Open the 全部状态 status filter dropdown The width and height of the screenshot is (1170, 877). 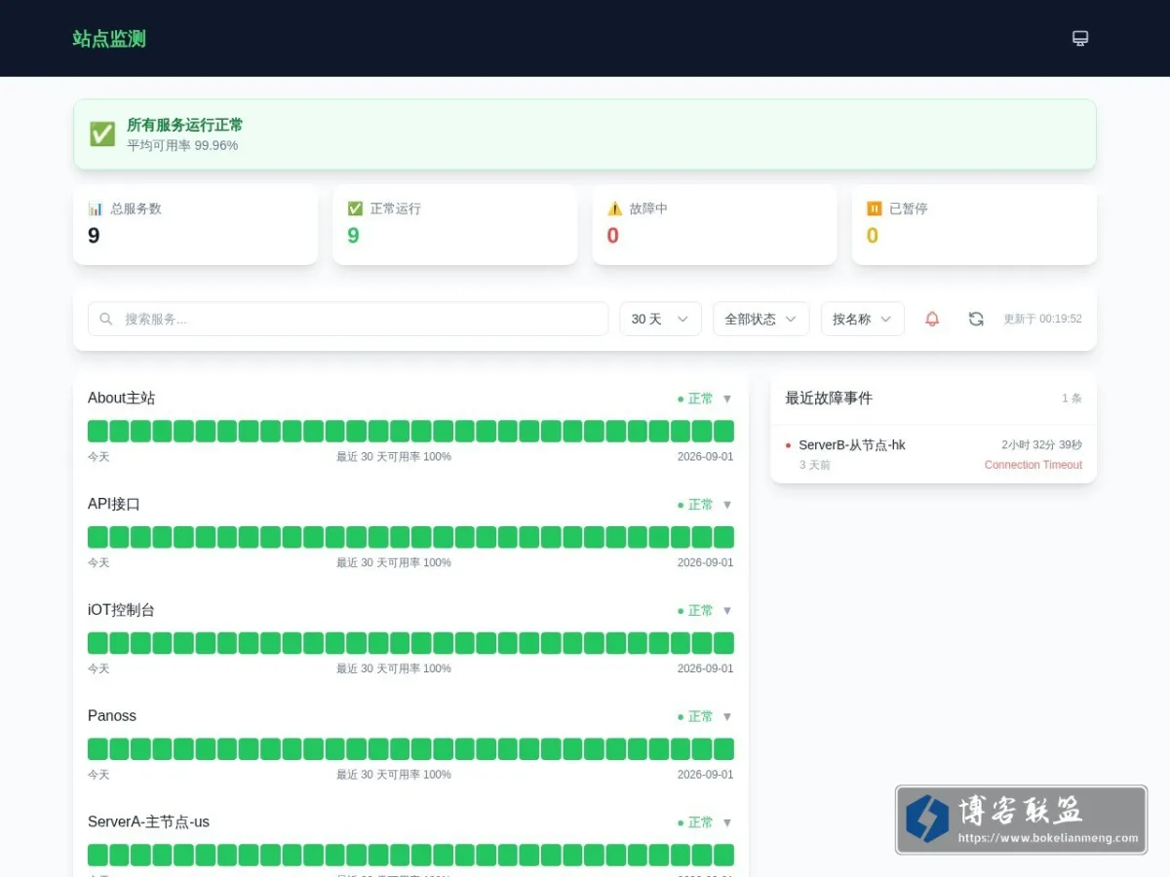coord(760,319)
